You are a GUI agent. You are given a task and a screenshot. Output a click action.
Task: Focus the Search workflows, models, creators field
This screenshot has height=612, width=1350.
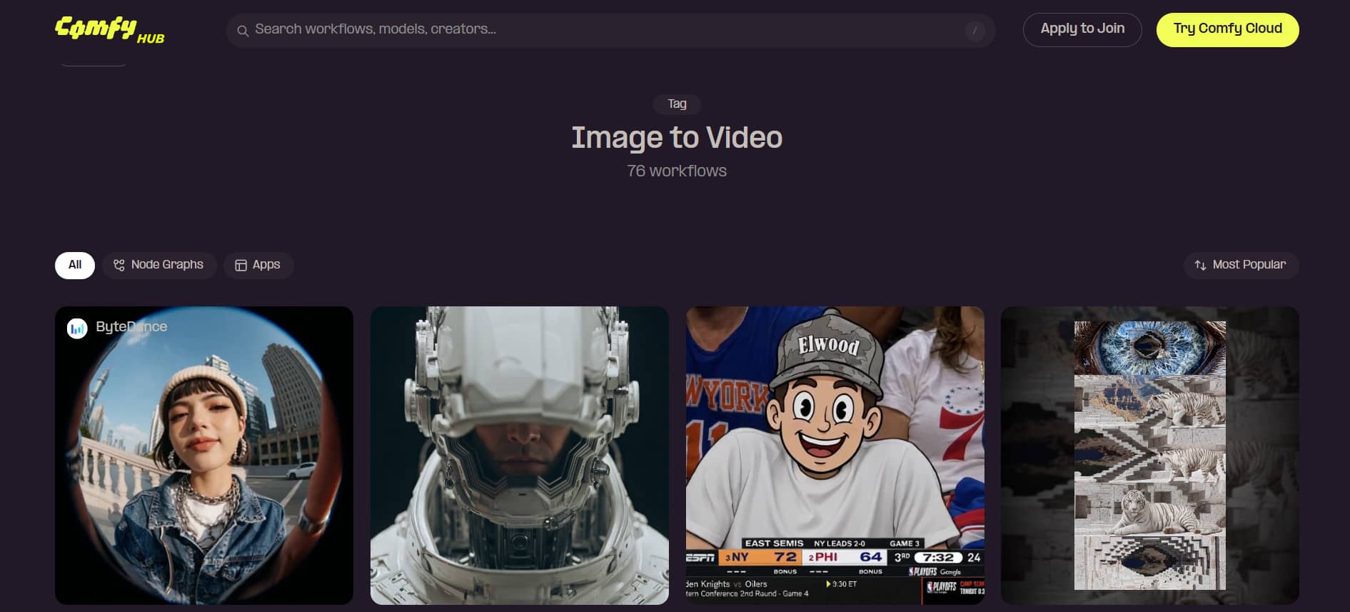coord(610,30)
